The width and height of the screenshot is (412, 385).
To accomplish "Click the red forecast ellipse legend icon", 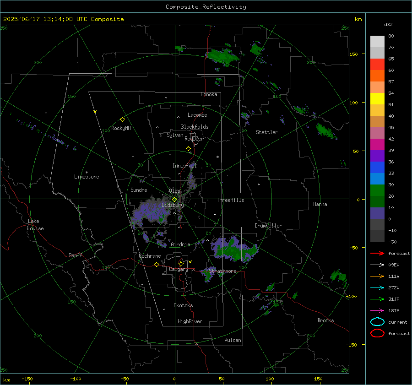I will pos(377,333).
